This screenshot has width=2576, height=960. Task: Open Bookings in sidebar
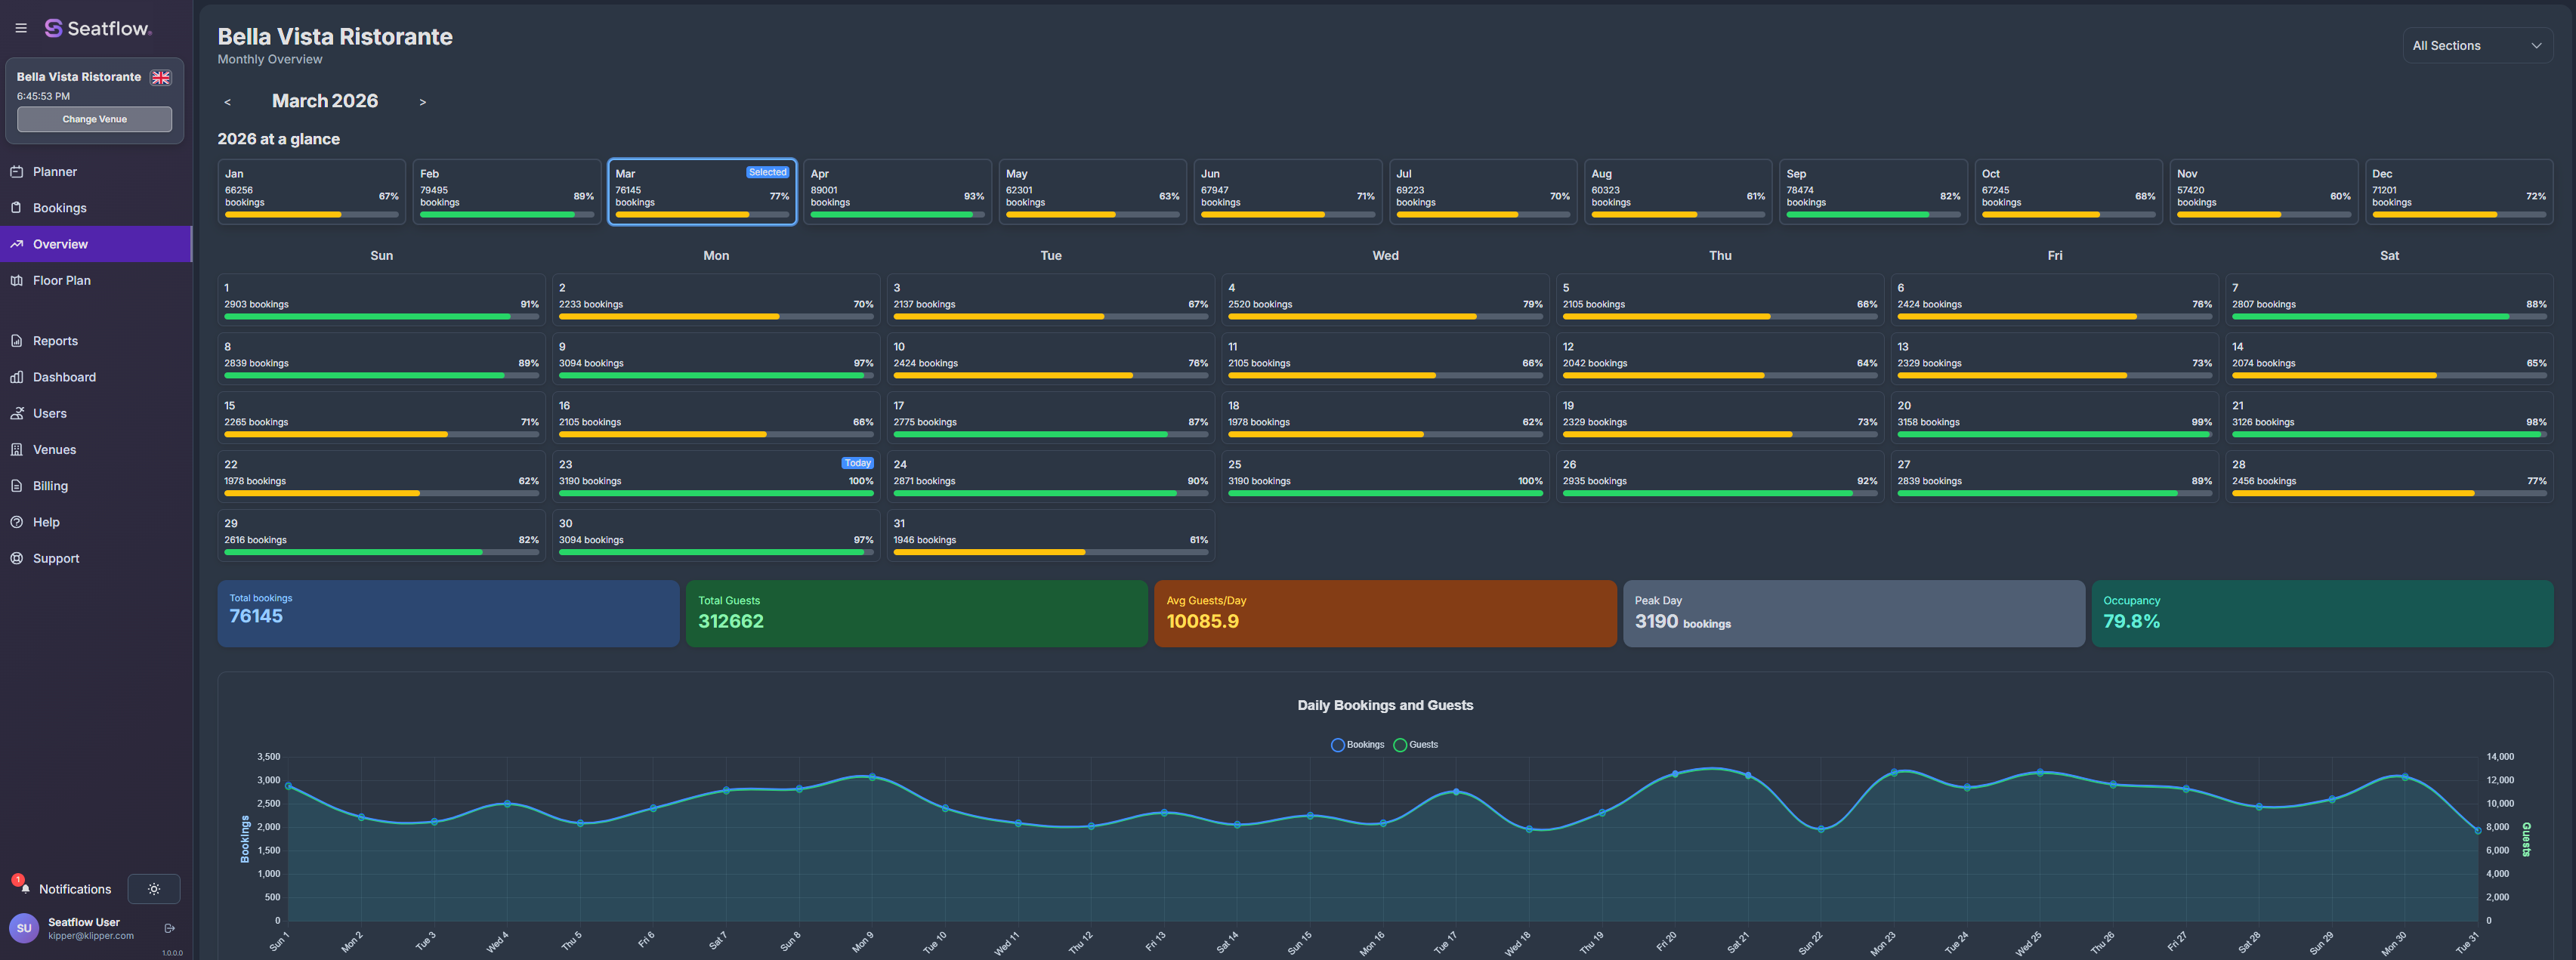(x=96, y=208)
